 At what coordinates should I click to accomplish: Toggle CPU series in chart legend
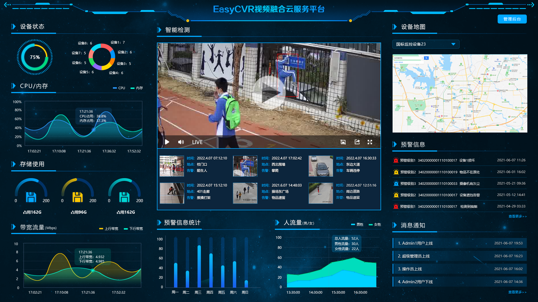point(119,88)
